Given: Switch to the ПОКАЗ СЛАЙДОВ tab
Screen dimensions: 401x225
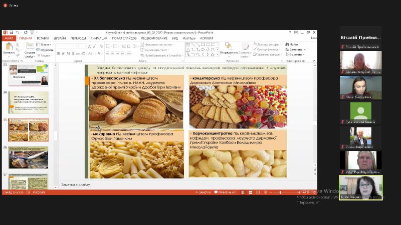Looking at the screenshot, I should click(x=124, y=38).
